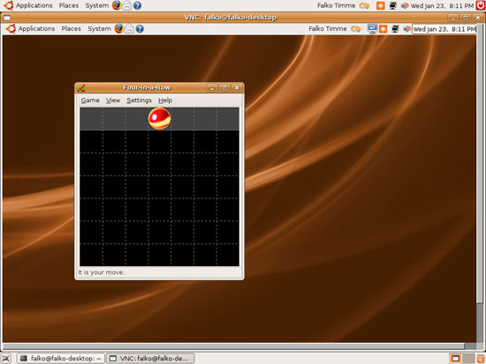Launch Firefox from the outer top panel
Viewport: 486px width, 364px height.
pos(117,5)
